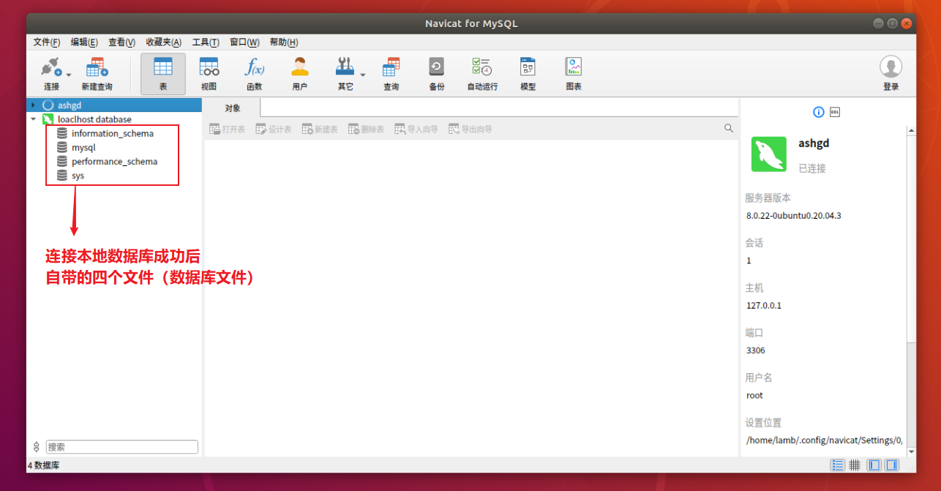Select the User (用户) toolbar icon
The width and height of the screenshot is (941, 491).
tap(299, 73)
